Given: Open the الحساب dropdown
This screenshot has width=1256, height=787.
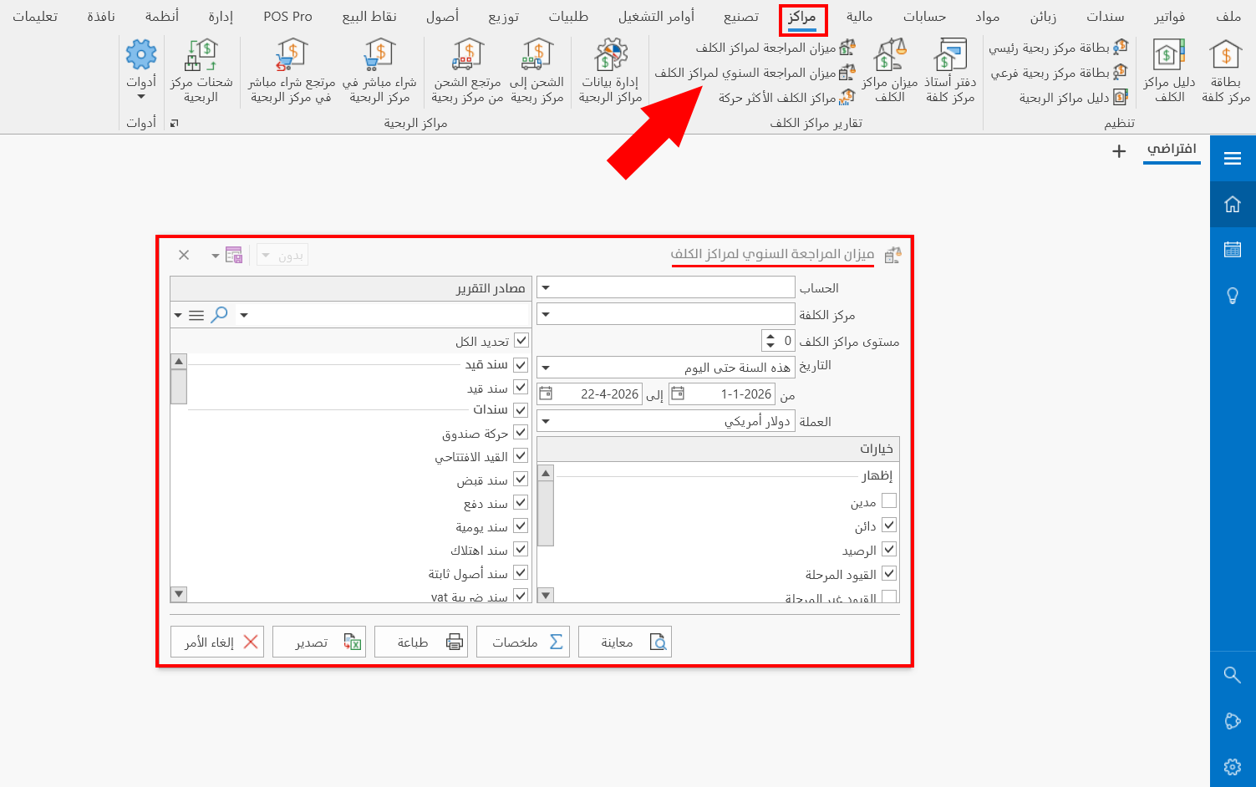Looking at the screenshot, I should tap(546, 287).
